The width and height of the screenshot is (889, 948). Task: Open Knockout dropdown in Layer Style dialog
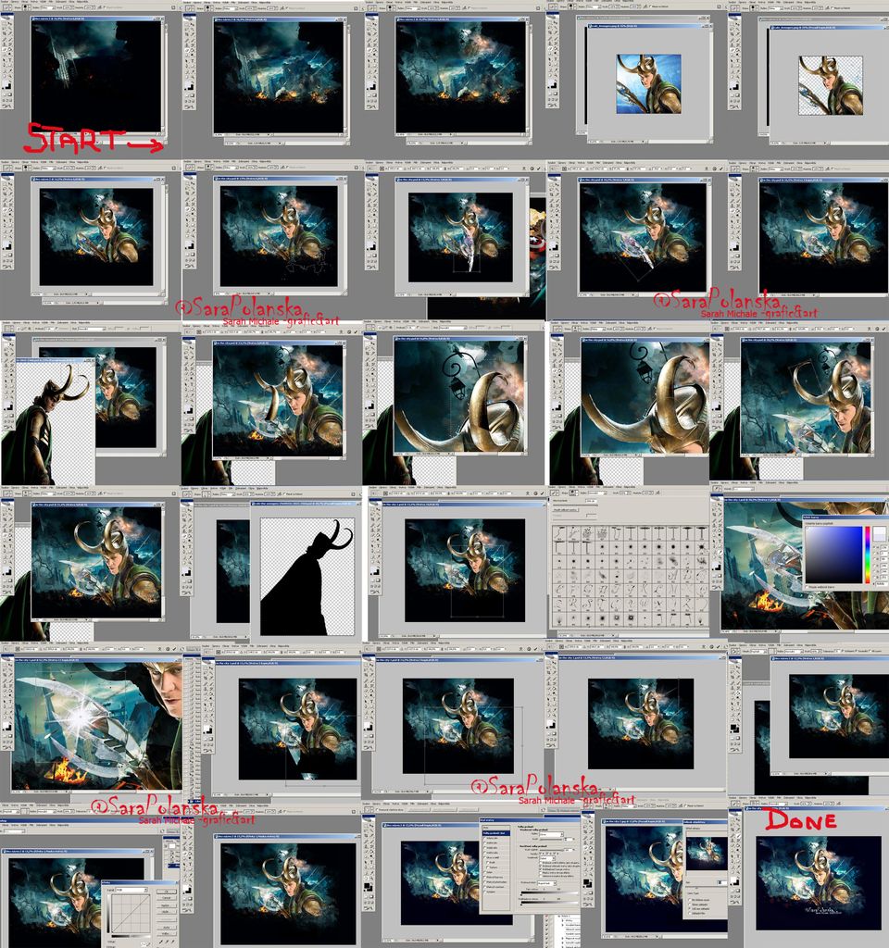[547, 858]
